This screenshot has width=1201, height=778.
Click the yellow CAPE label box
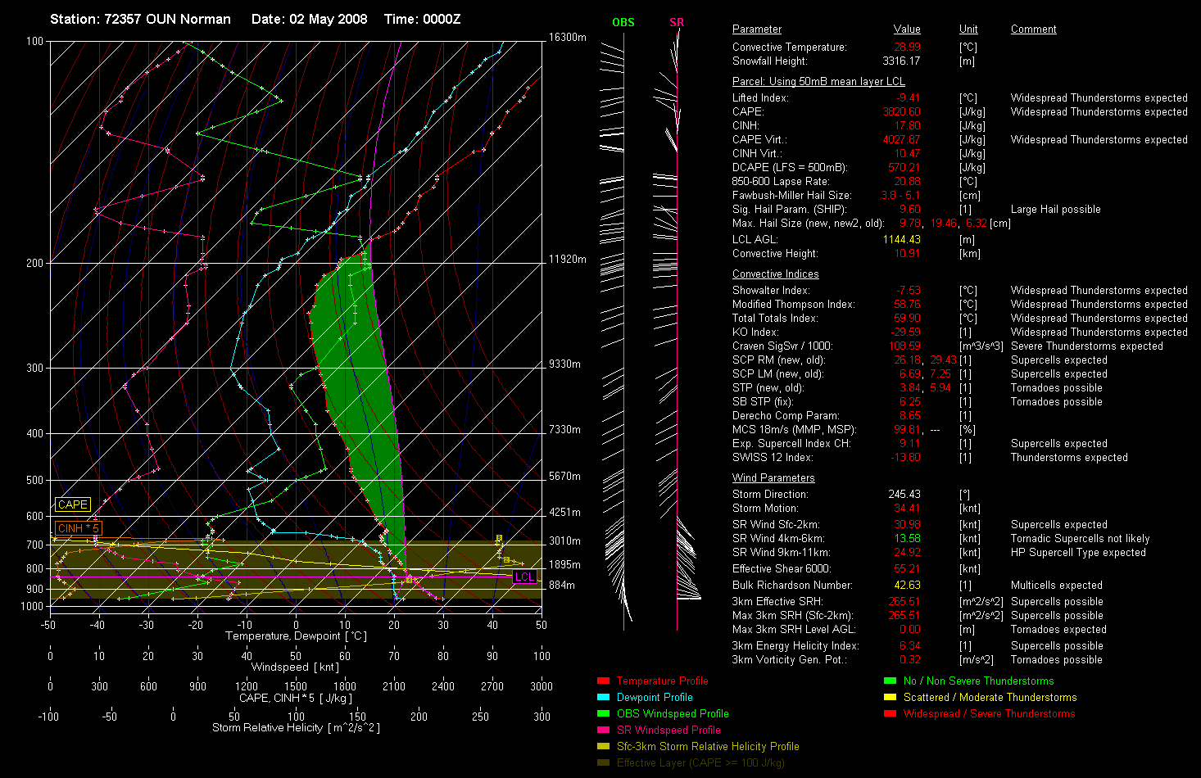click(72, 504)
